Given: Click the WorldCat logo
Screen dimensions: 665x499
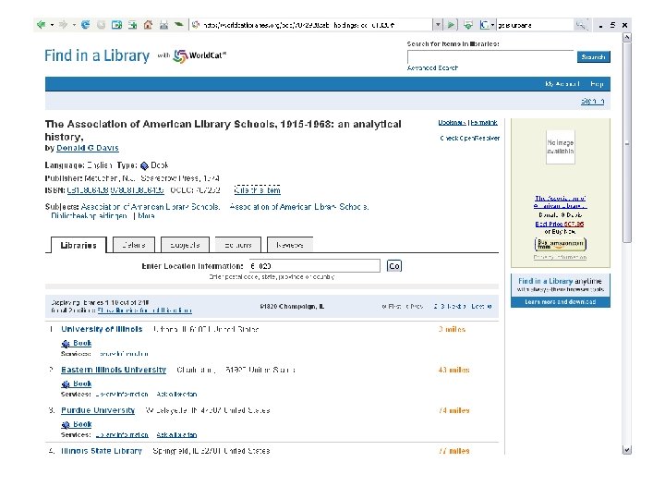Looking at the screenshot, I should pos(199,55).
